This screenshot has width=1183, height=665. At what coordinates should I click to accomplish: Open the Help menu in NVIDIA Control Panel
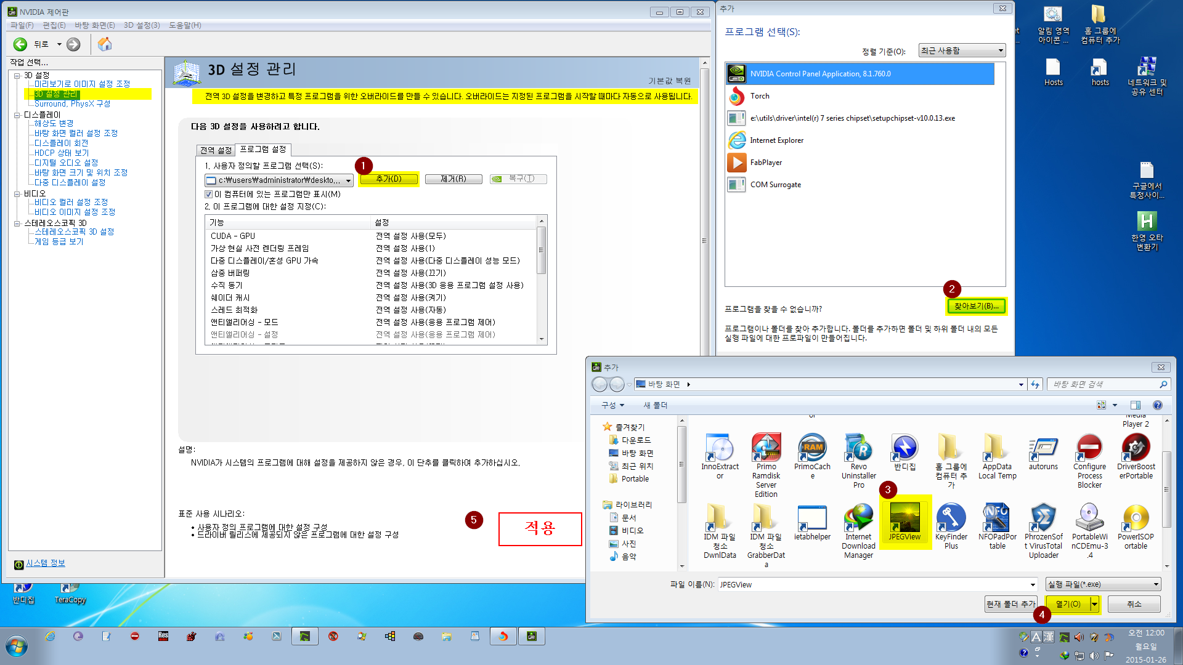[x=185, y=25]
